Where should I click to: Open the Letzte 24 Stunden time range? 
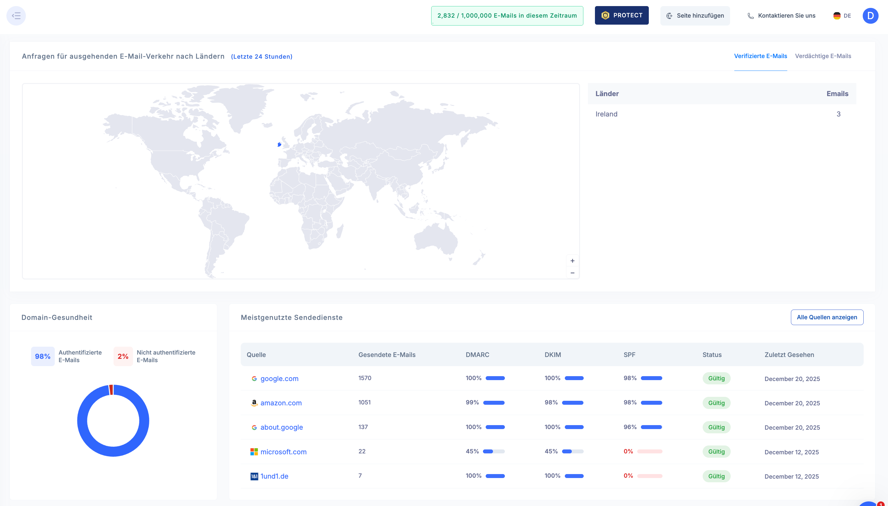click(261, 57)
